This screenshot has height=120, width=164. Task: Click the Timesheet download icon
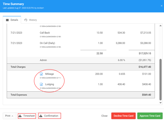point(20,116)
